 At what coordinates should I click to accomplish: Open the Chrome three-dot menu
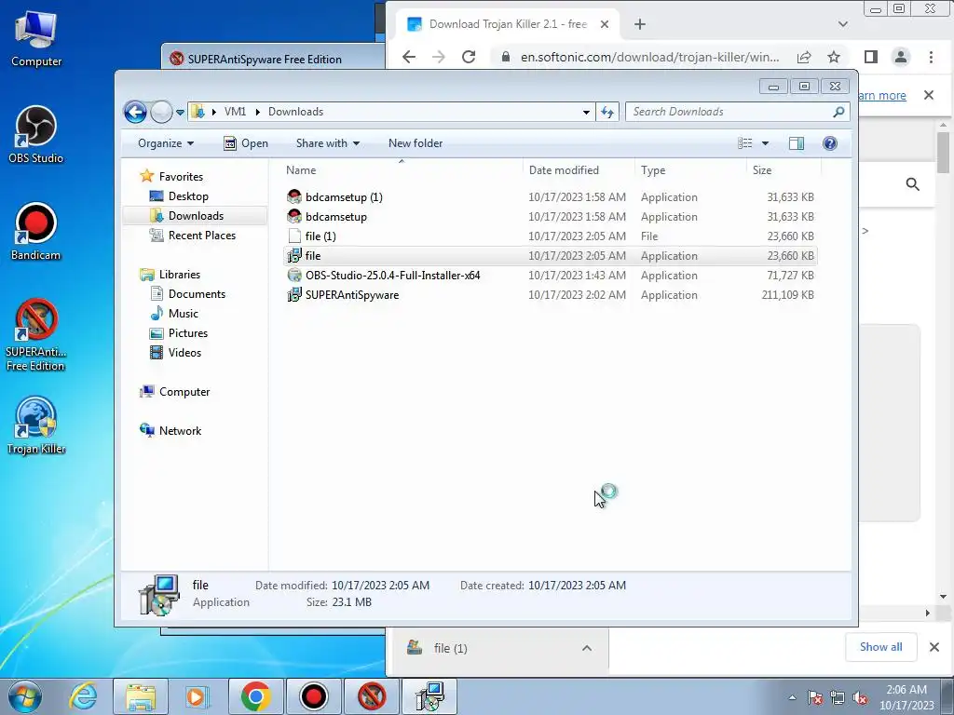click(931, 57)
